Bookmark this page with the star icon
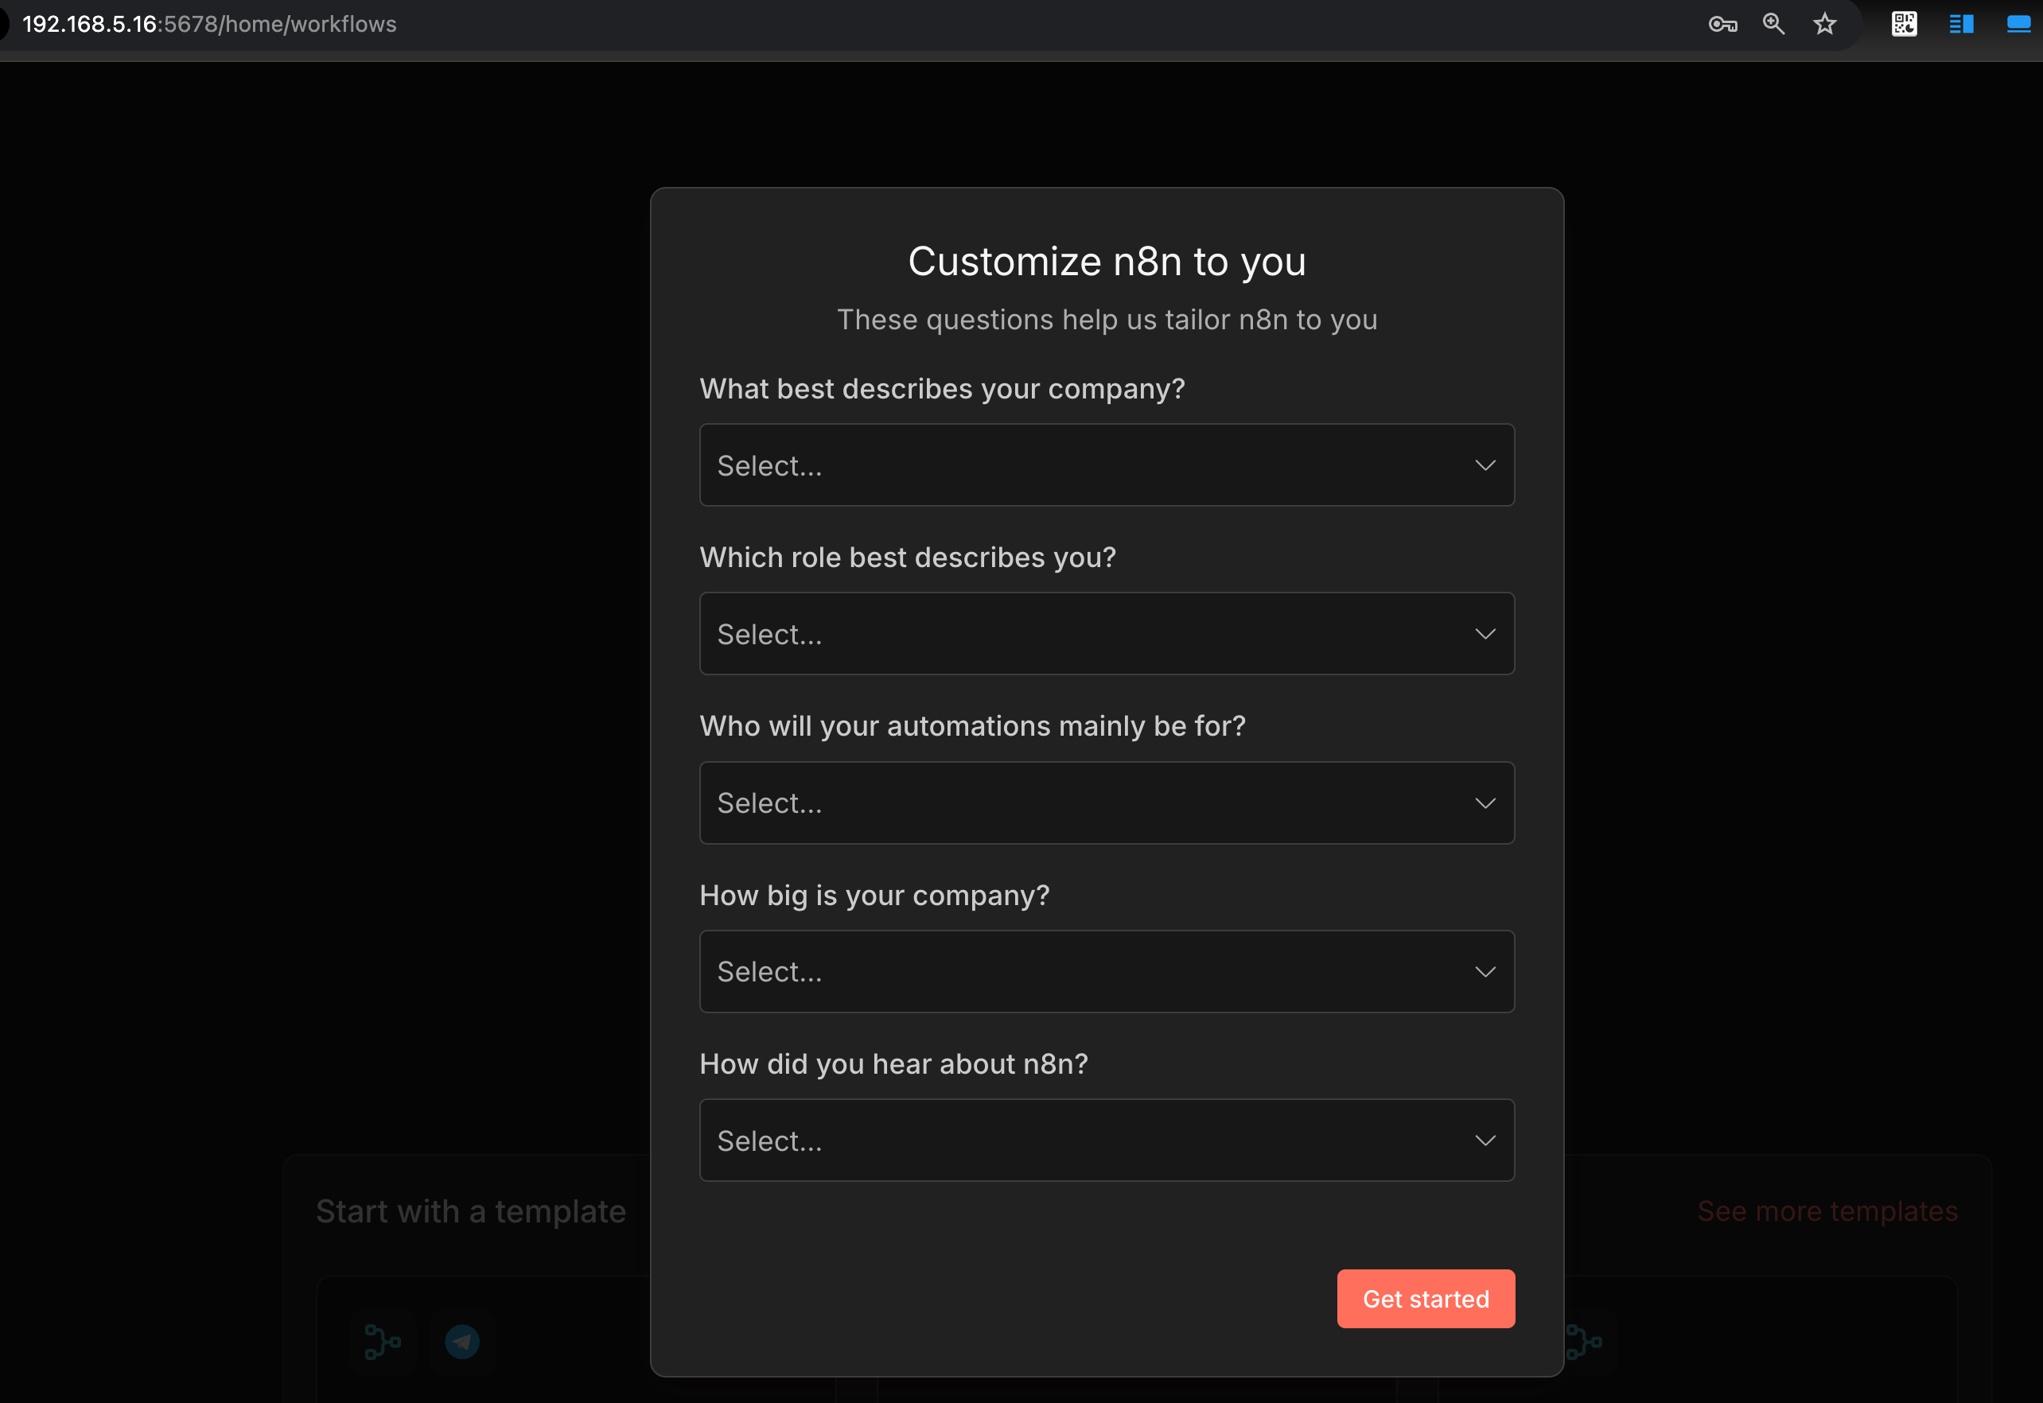This screenshot has height=1403, width=2043. click(1824, 25)
